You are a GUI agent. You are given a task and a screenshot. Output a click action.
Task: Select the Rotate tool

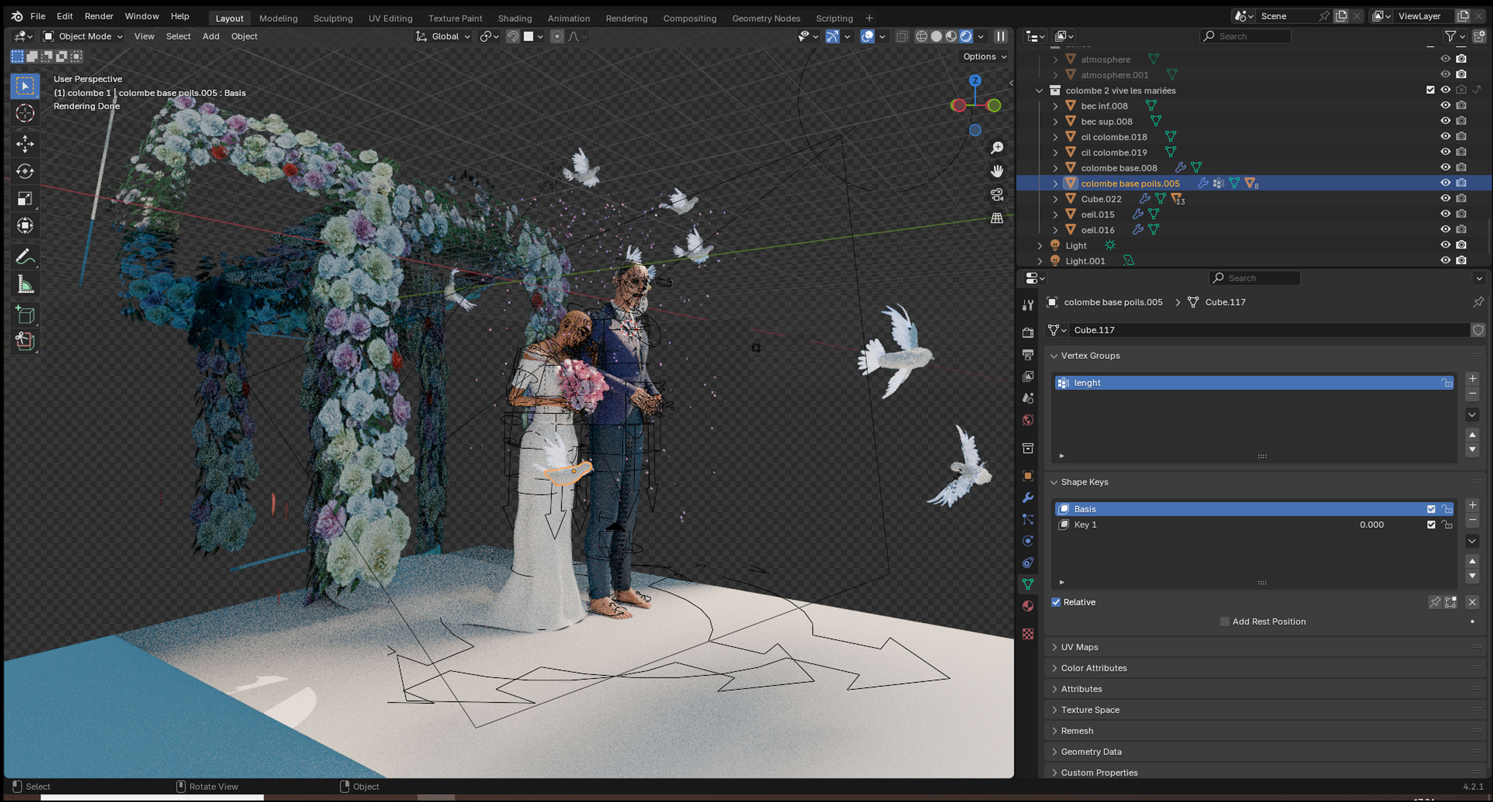pyautogui.click(x=24, y=171)
